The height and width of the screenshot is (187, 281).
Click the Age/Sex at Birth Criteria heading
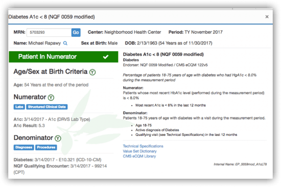pyautogui.click(x=51, y=72)
